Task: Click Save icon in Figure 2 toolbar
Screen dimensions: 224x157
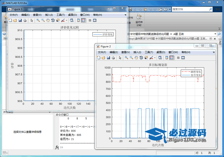Action: tap(108, 58)
